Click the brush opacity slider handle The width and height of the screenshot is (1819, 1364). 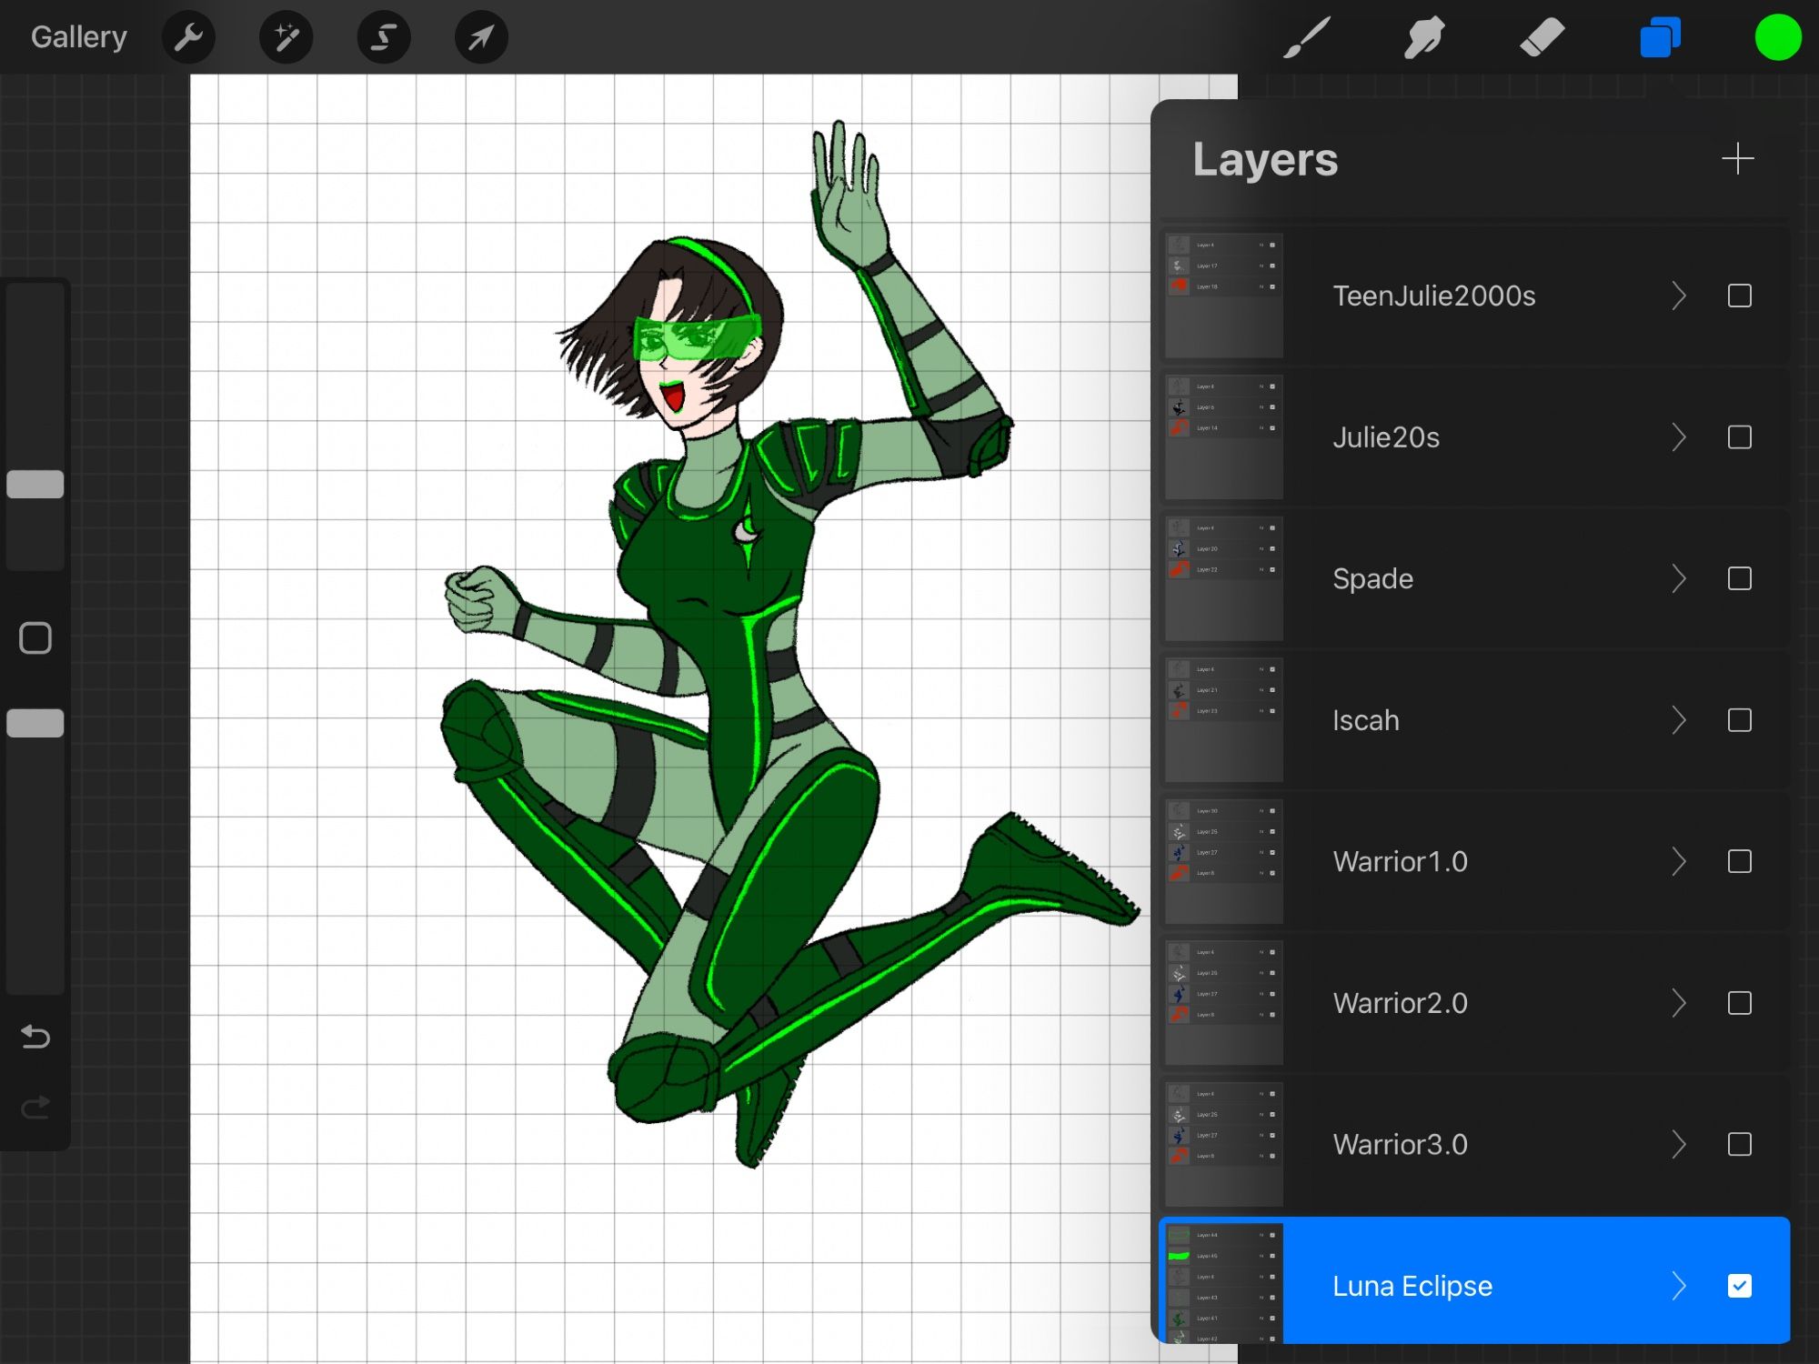[x=35, y=723]
